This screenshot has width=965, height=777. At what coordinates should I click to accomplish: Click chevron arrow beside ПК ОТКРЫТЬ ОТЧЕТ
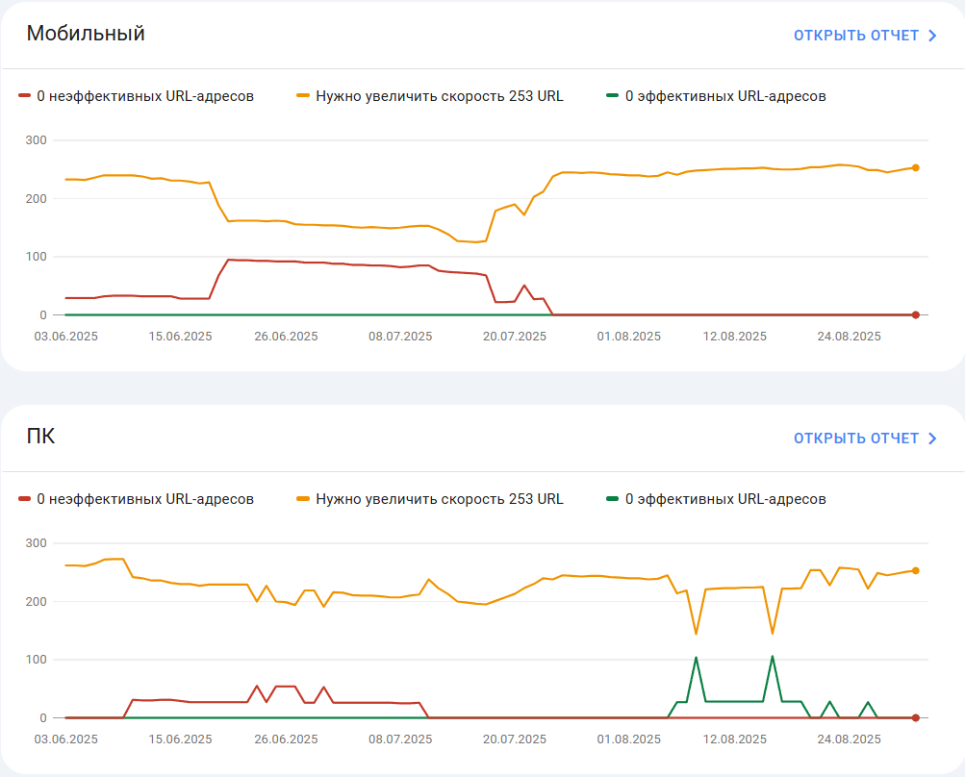(932, 439)
